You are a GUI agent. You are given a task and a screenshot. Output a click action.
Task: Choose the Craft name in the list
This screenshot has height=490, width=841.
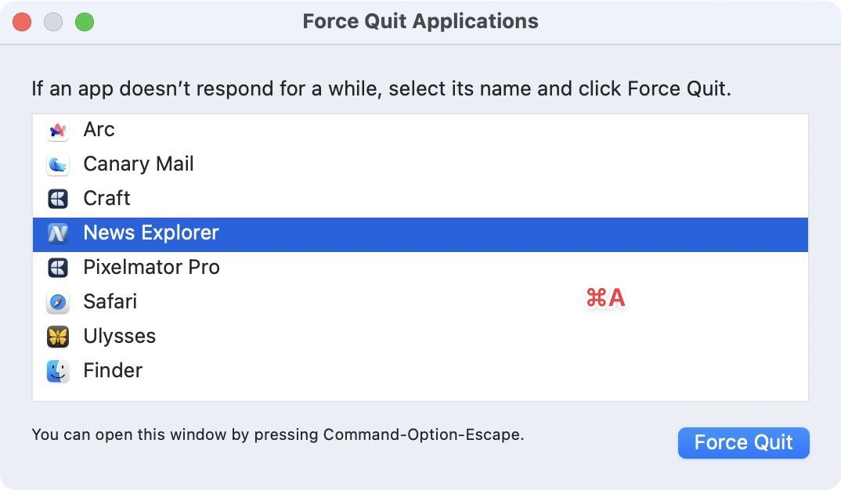tap(106, 199)
